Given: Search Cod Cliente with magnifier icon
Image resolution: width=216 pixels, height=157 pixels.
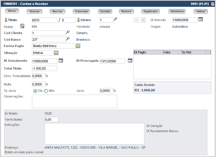Looking at the screenshot, I should point(68,32).
